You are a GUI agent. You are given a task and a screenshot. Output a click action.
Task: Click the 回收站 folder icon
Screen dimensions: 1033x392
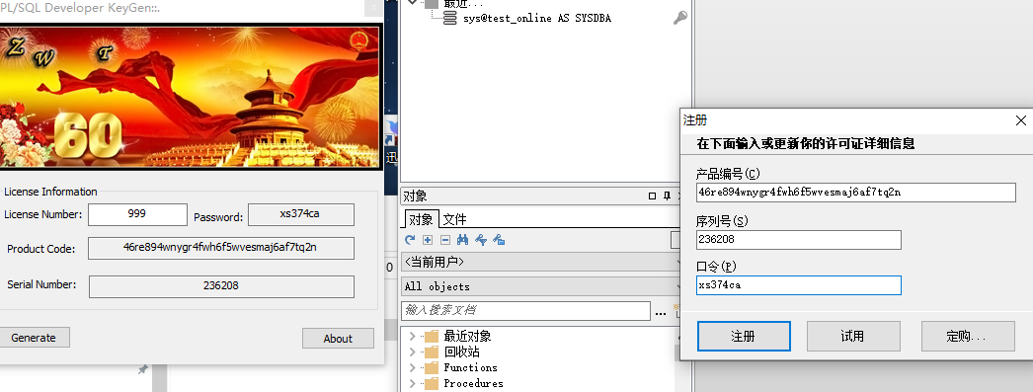coord(432,352)
